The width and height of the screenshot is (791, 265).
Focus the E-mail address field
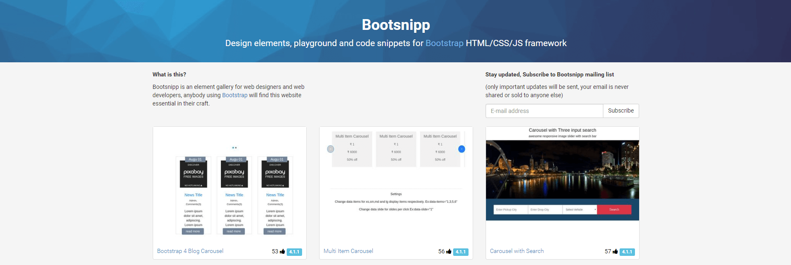(x=544, y=111)
